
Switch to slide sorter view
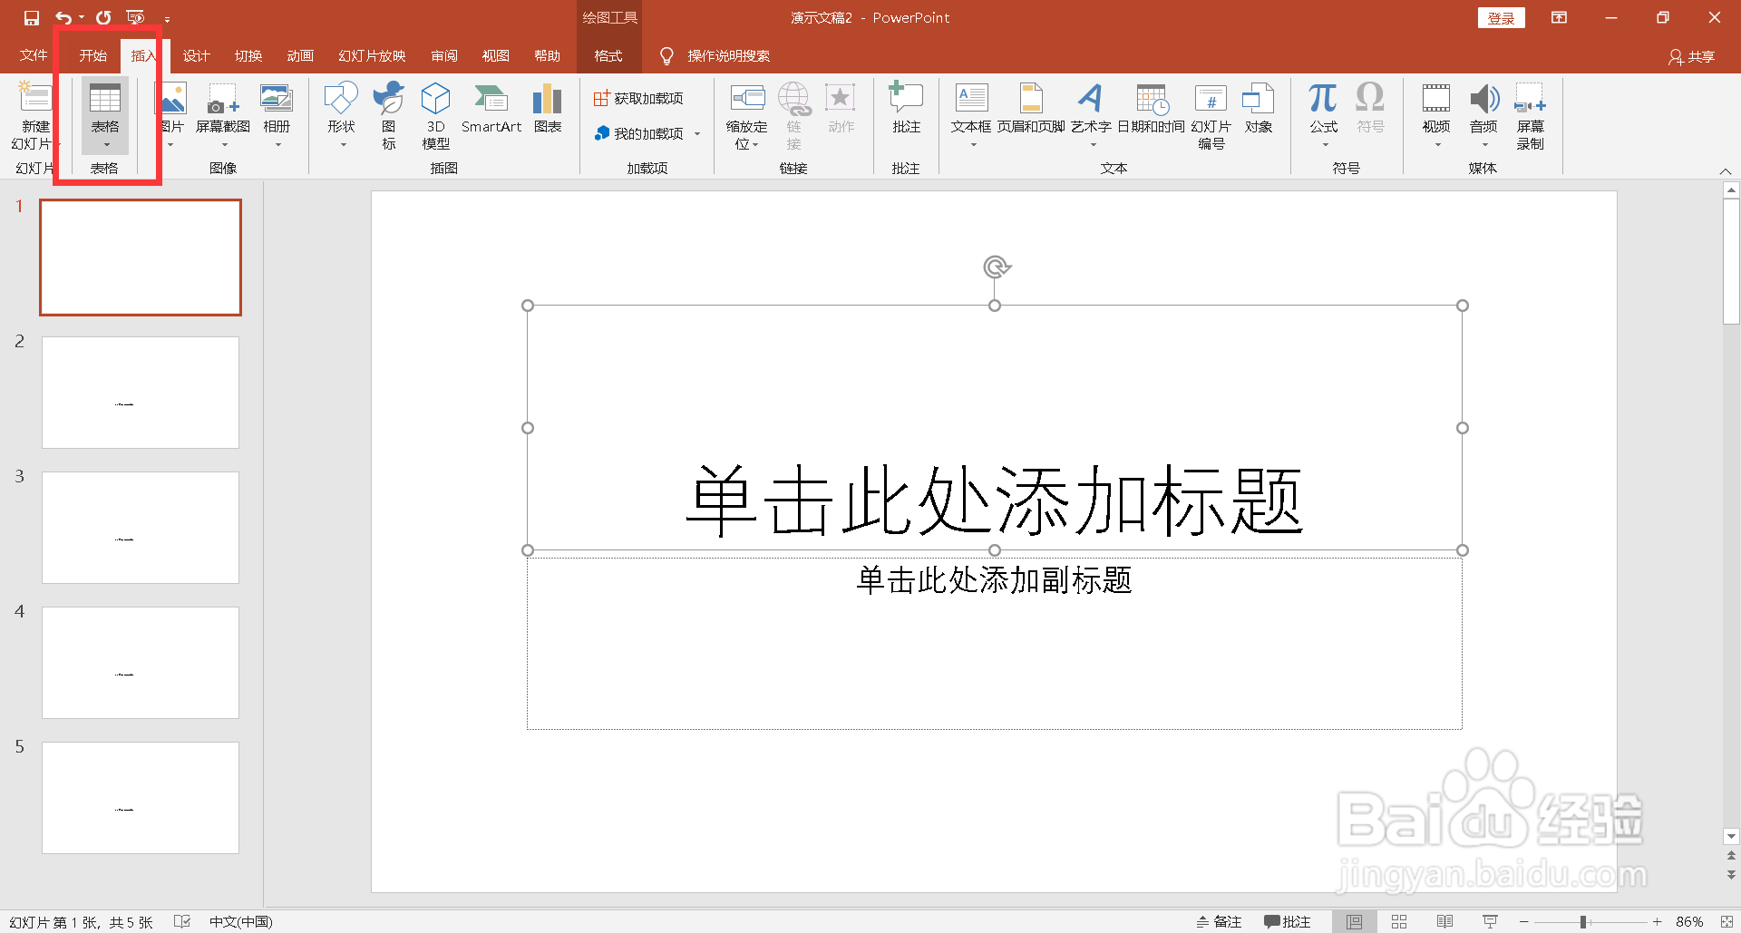coord(1397,921)
